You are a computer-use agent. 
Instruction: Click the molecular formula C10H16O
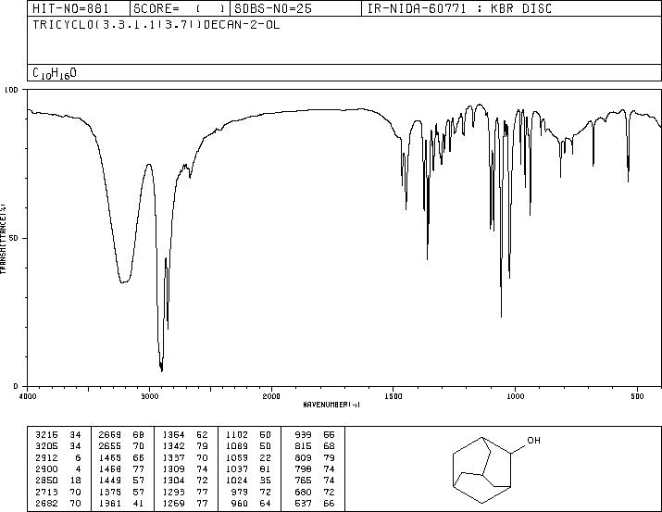click(x=55, y=73)
